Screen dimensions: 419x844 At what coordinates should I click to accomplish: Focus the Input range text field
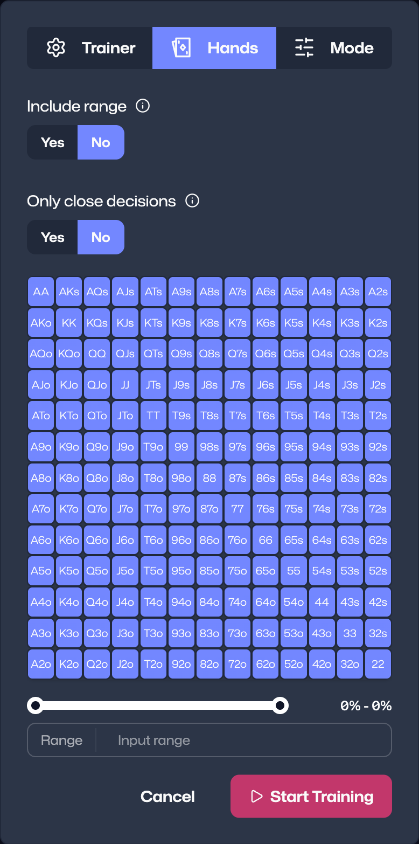242,741
